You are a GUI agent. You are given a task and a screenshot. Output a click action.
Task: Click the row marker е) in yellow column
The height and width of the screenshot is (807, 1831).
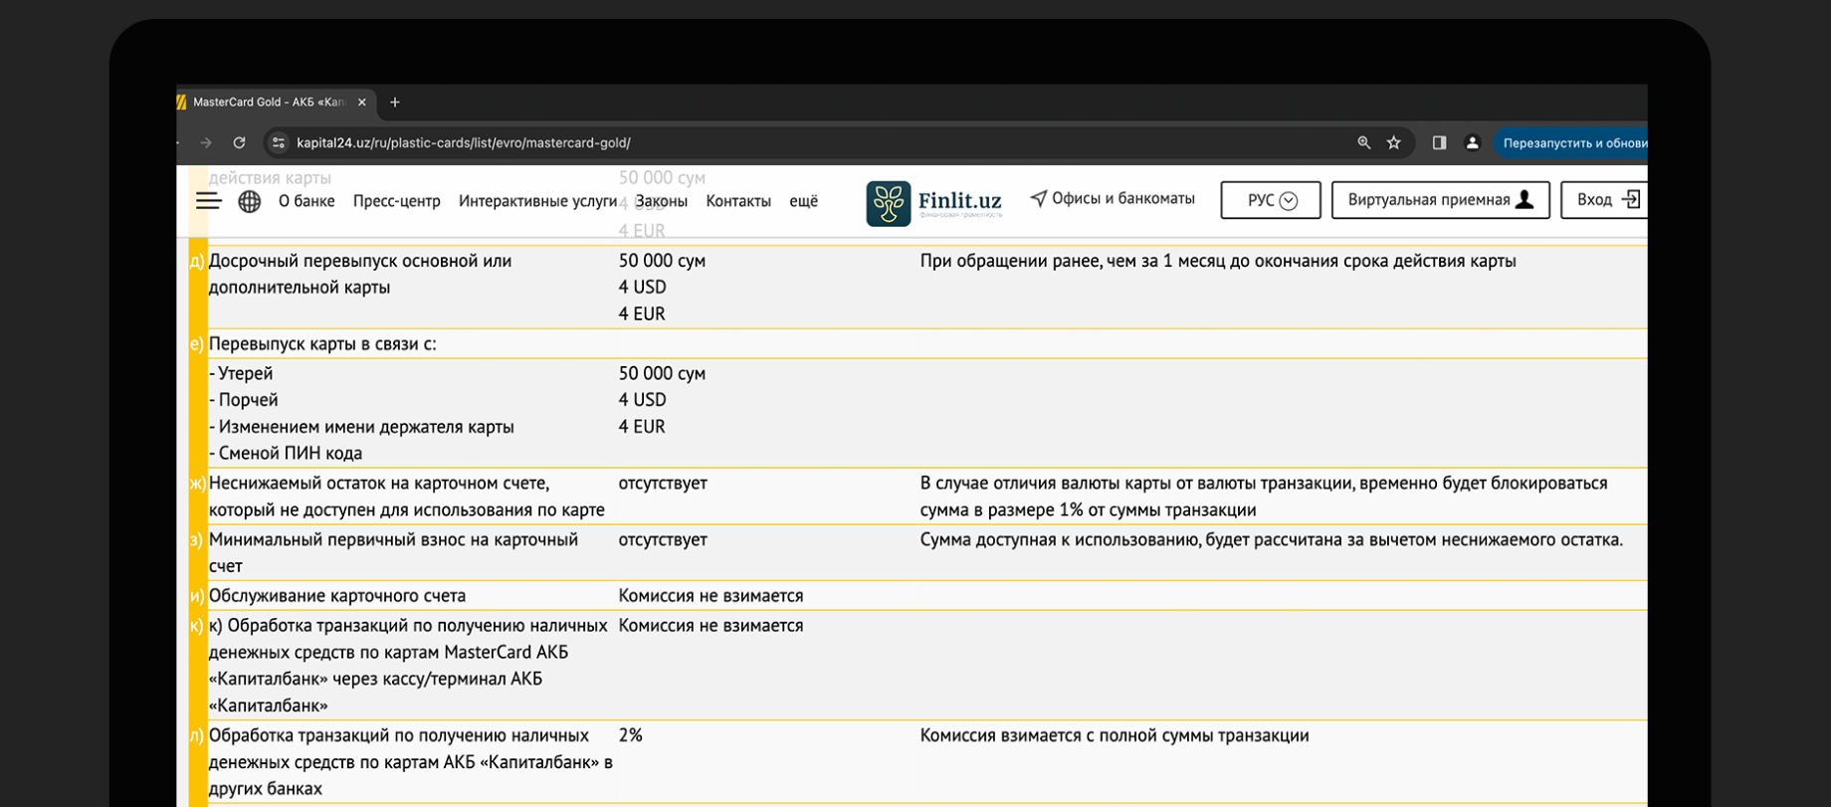pyautogui.click(x=197, y=344)
